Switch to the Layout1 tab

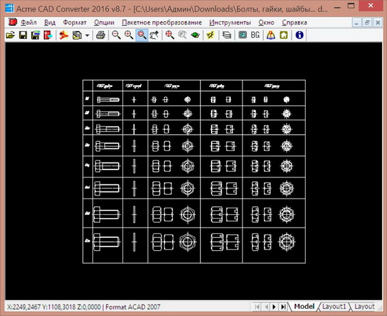[334, 306]
